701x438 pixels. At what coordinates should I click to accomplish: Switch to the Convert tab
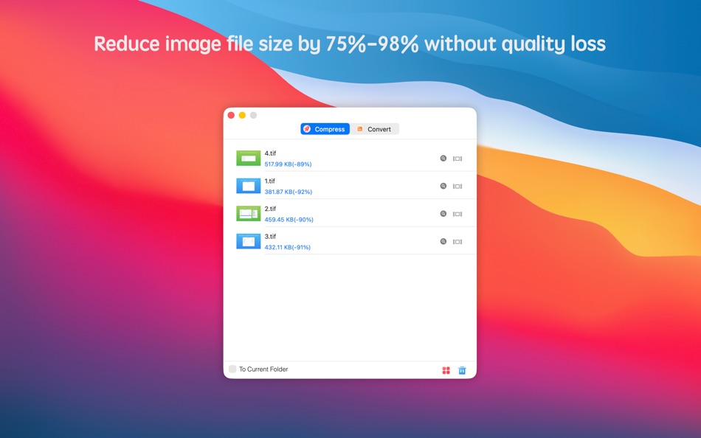tap(376, 128)
